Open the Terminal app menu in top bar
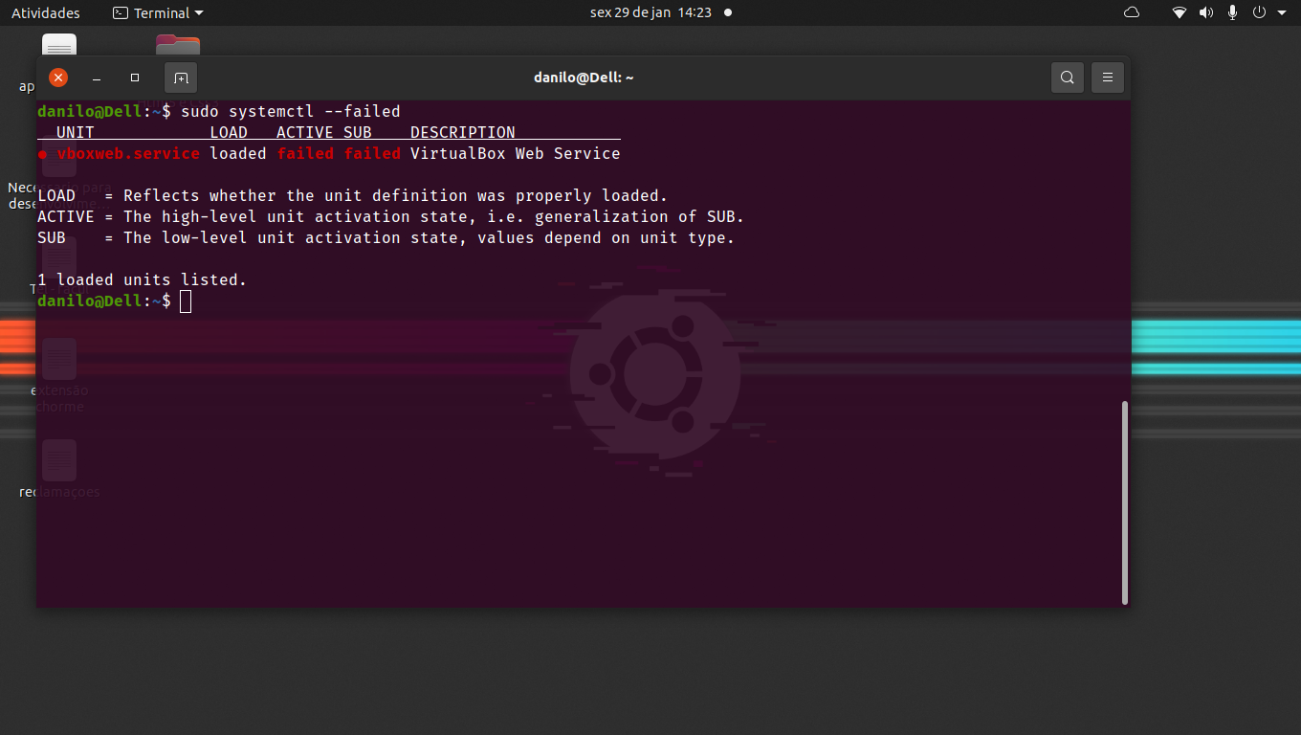Image resolution: width=1301 pixels, height=735 pixels. [158, 12]
